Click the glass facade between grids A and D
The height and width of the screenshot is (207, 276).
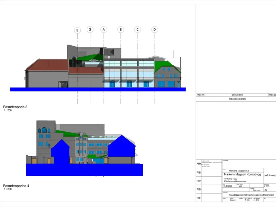129,74
